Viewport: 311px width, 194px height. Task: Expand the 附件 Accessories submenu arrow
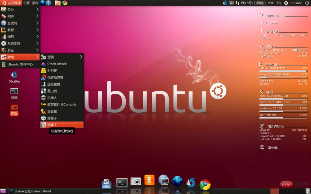tap(37, 16)
